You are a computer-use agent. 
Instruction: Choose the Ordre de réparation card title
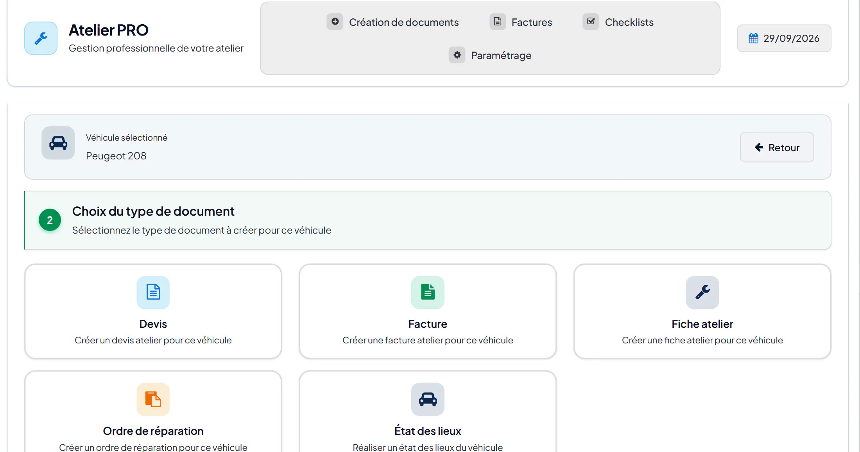[x=153, y=431]
